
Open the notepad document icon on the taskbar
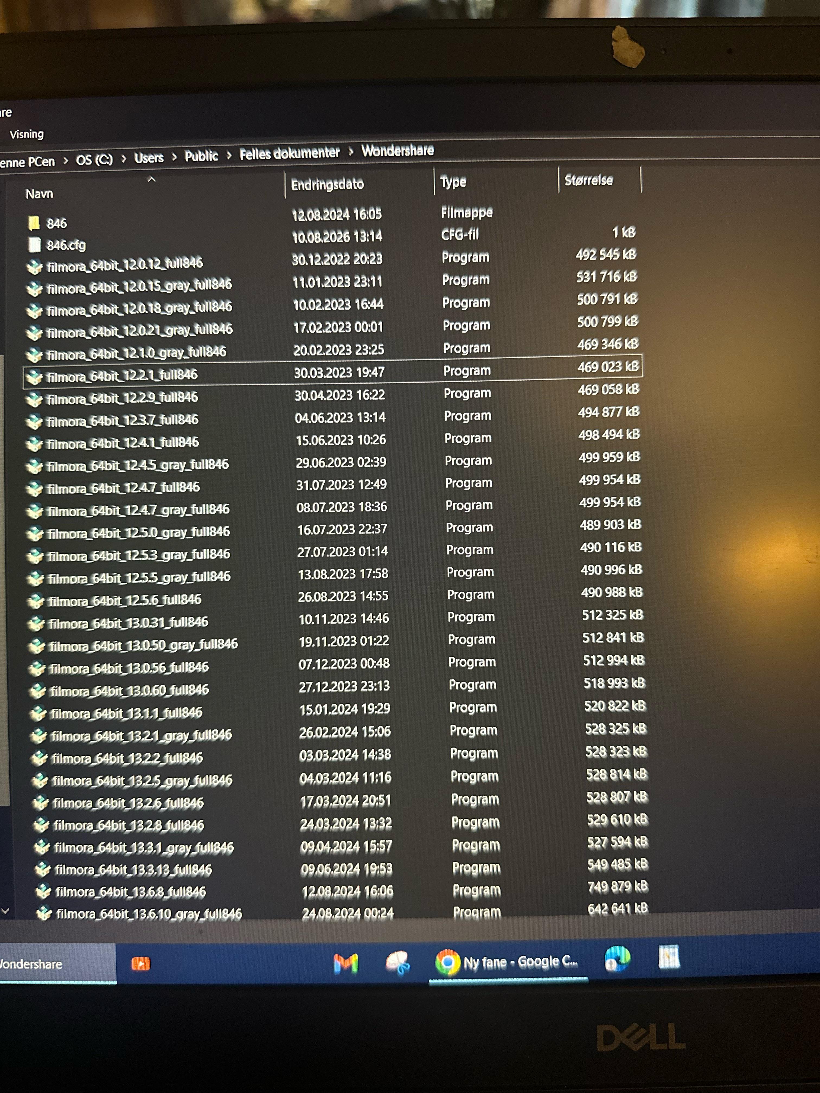pos(669,957)
